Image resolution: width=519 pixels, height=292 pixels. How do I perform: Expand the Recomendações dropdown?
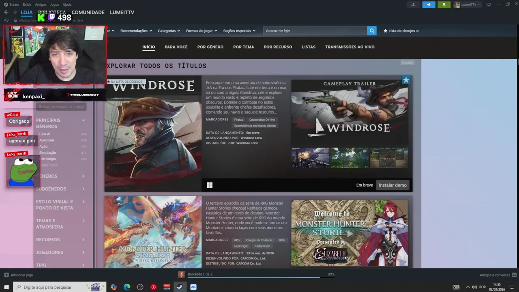tap(136, 31)
